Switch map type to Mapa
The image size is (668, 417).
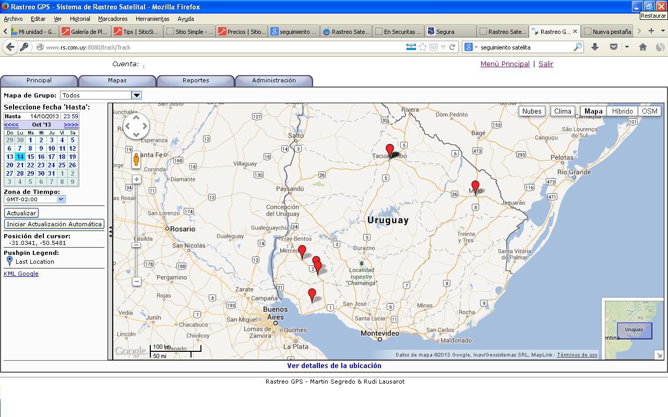[593, 111]
